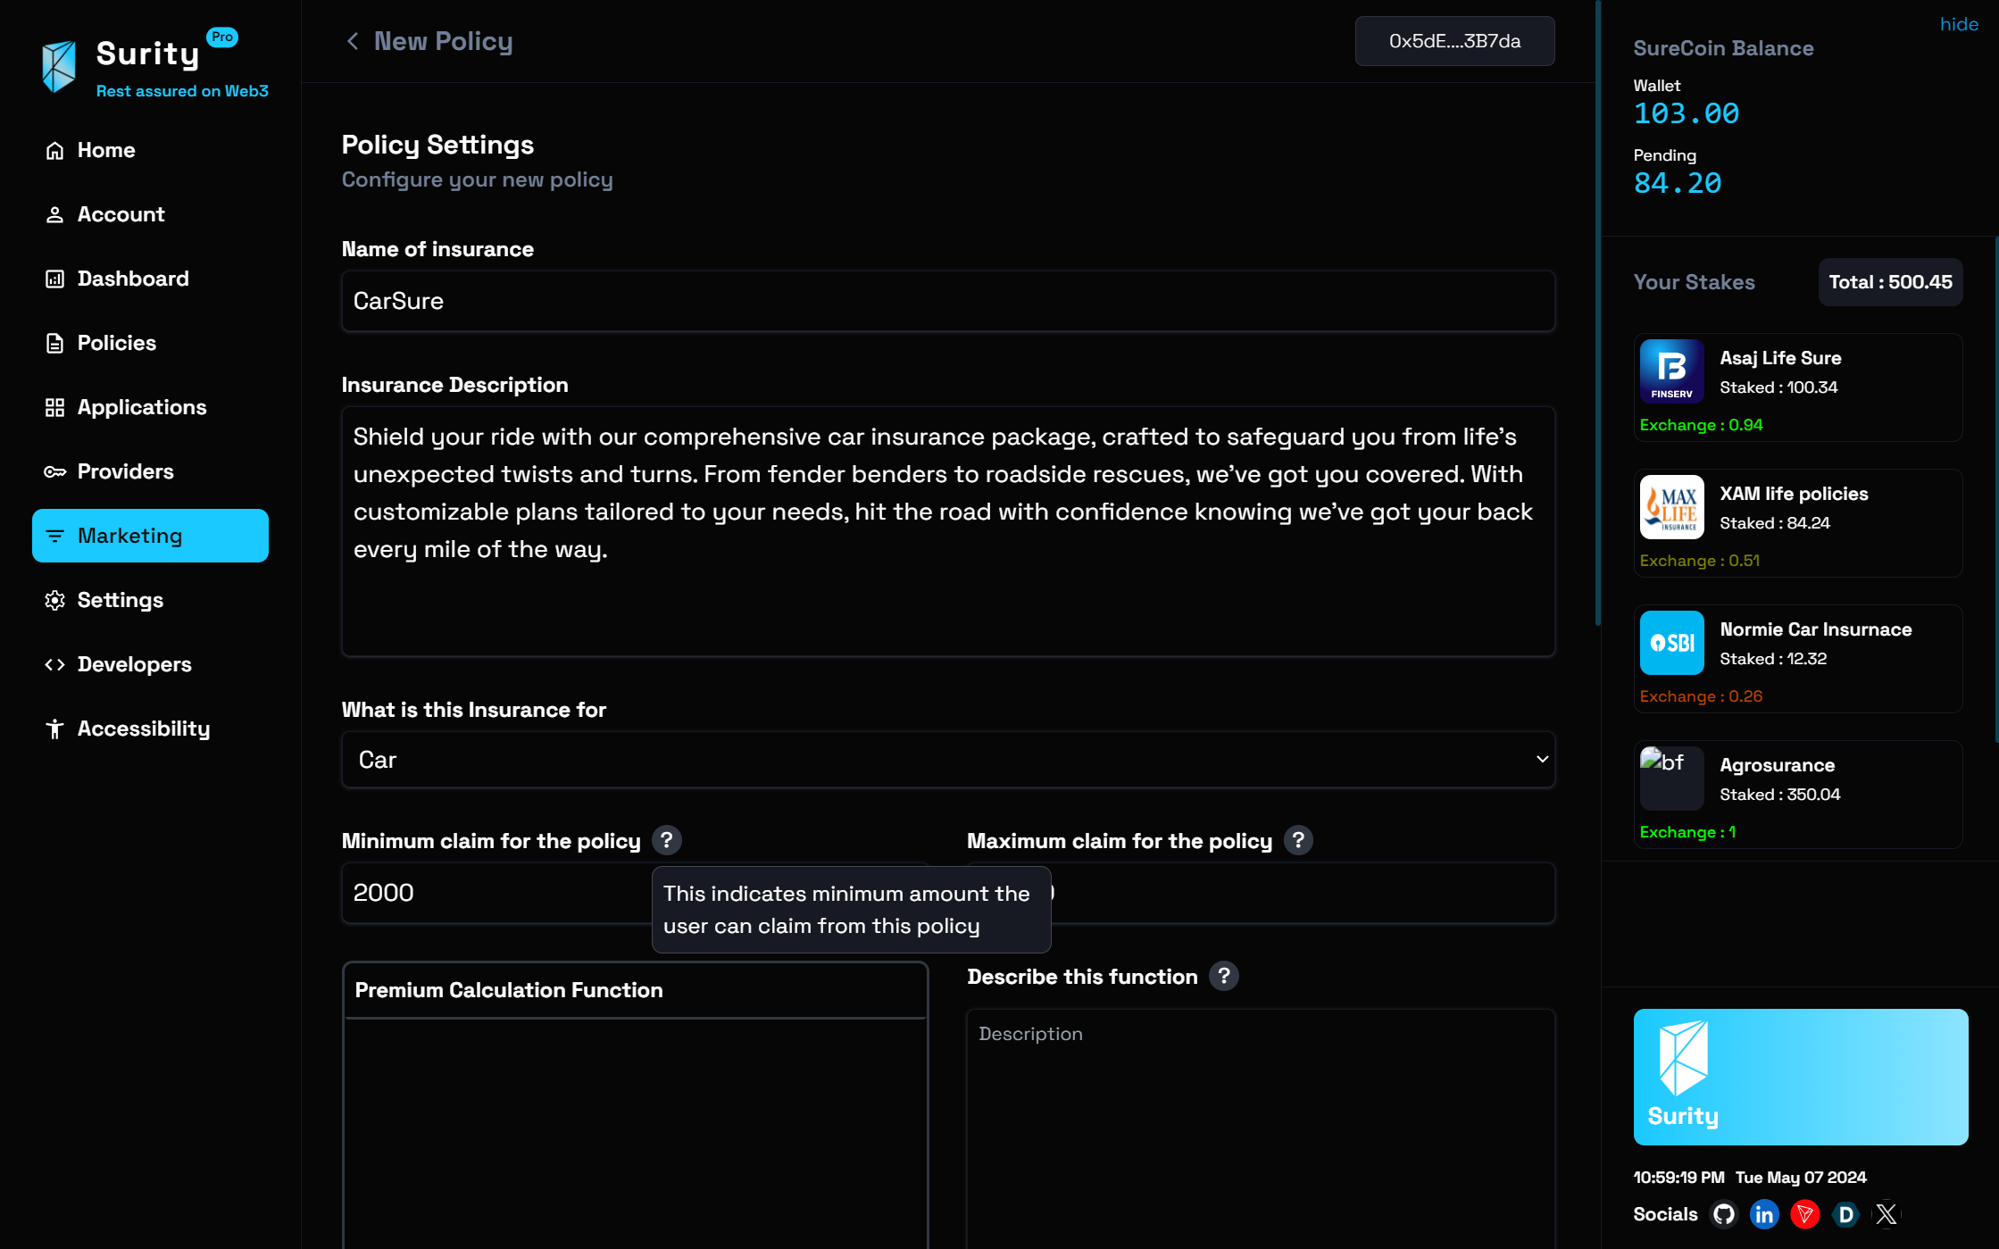
Task: Open the LinkedIn social icon
Action: point(1764,1214)
